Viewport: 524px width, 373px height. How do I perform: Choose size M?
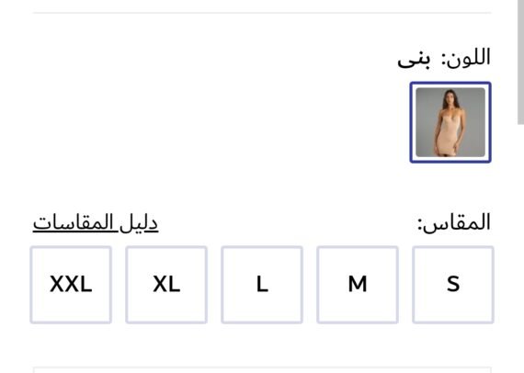(358, 285)
